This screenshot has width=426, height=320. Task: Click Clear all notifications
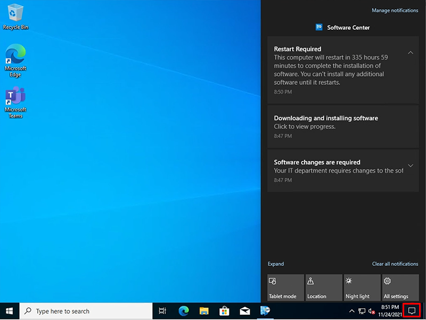[395, 264]
